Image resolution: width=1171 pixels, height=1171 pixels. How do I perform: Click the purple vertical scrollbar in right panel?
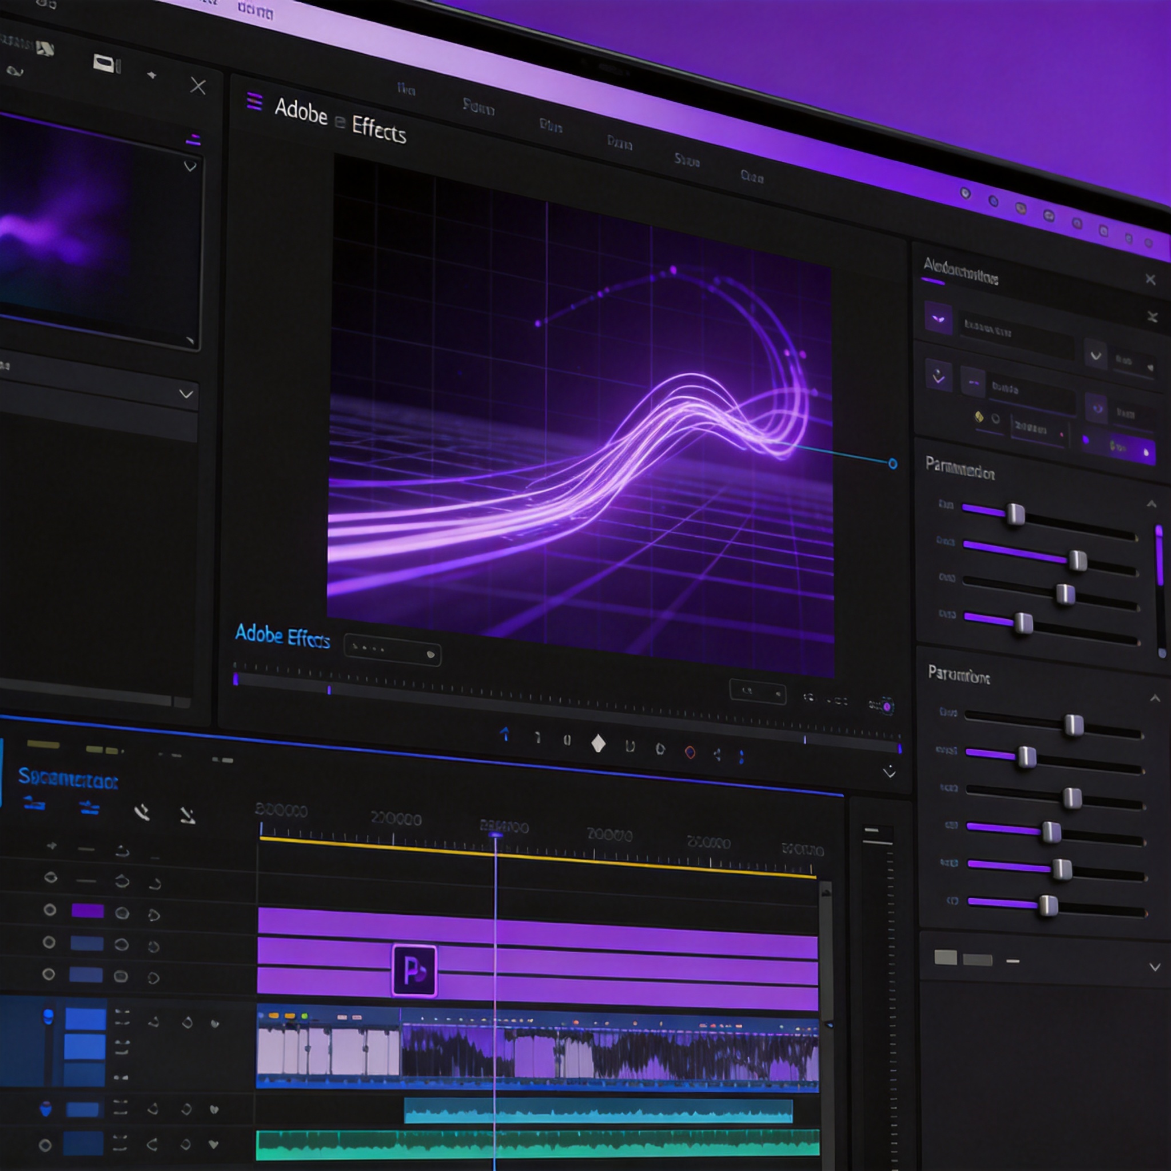coord(1159,556)
